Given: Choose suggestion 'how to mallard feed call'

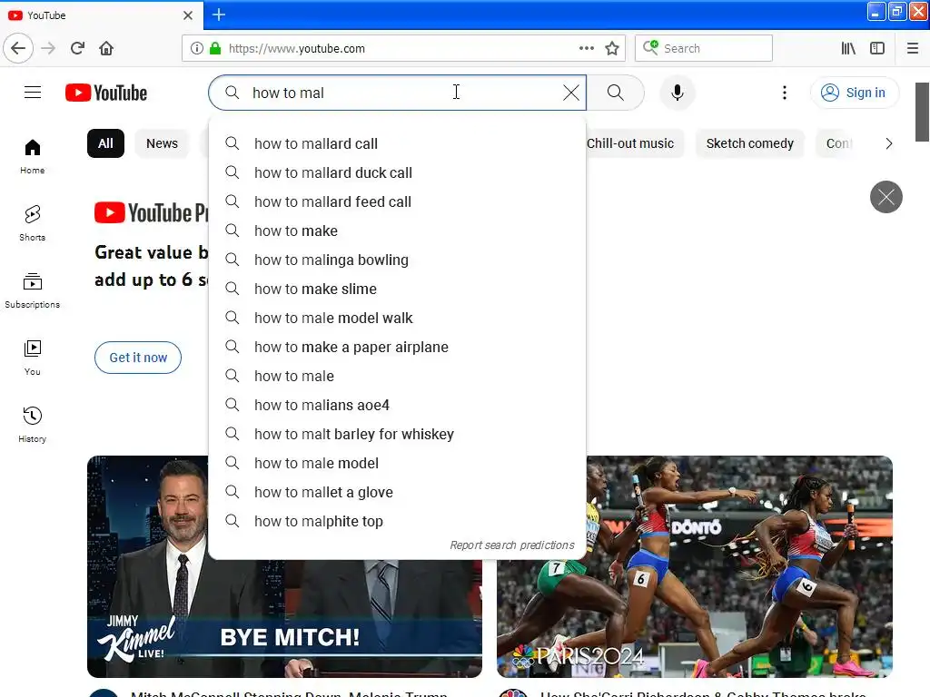Looking at the screenshot, I should (398, 201).
